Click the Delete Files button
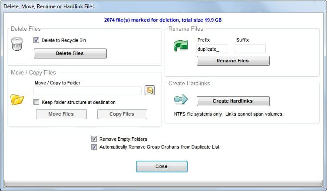The height and width of the screenshot is (191, 327). (x=70, y=53)
